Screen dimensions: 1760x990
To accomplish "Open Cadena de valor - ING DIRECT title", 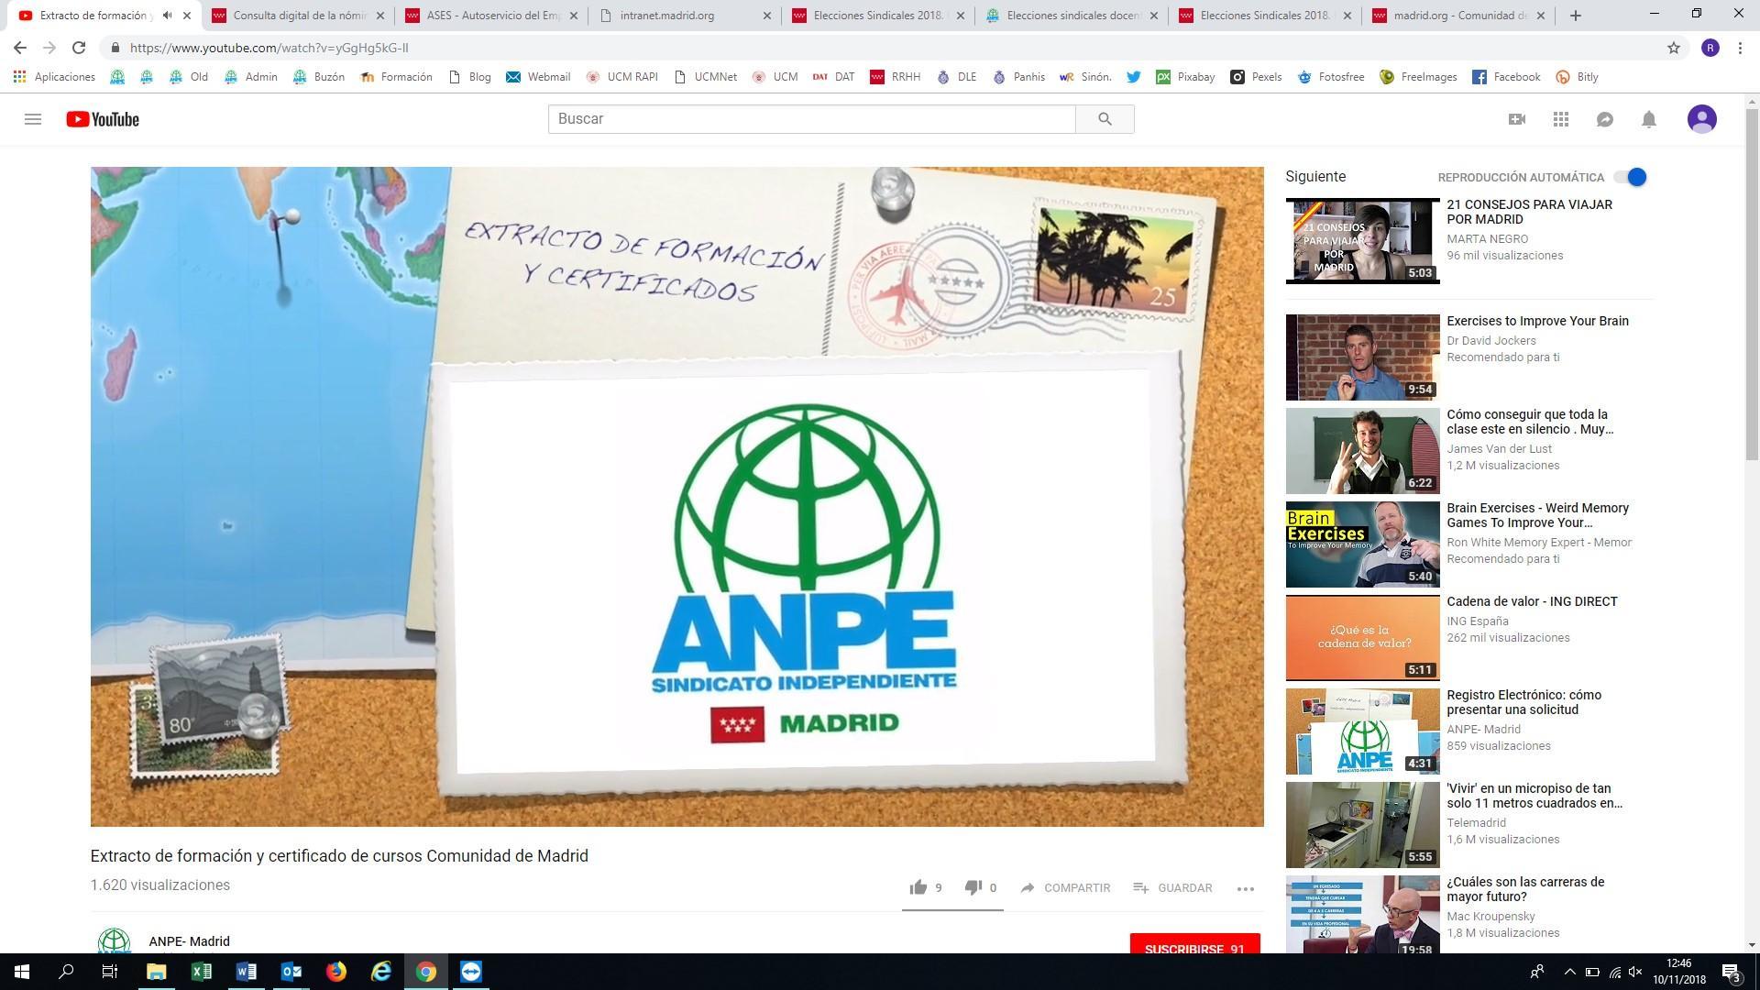I will point(1532,601).
